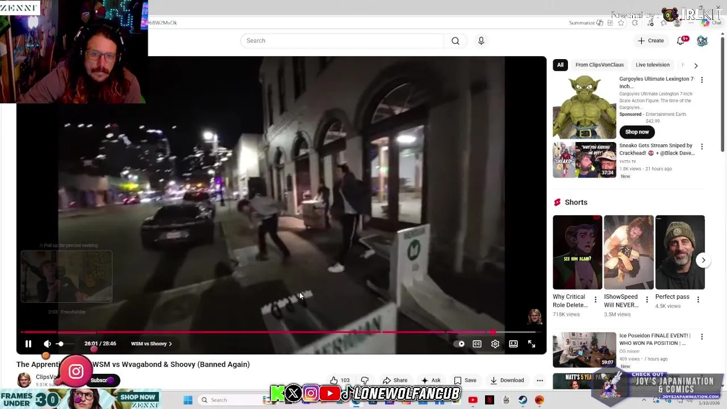Dislike the video with thumbs down
The image size is (727, 409).
365,381
